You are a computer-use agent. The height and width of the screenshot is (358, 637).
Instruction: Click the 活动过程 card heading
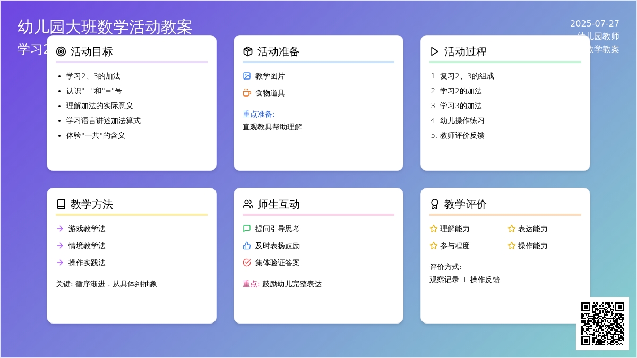click(x=466, y=51)
